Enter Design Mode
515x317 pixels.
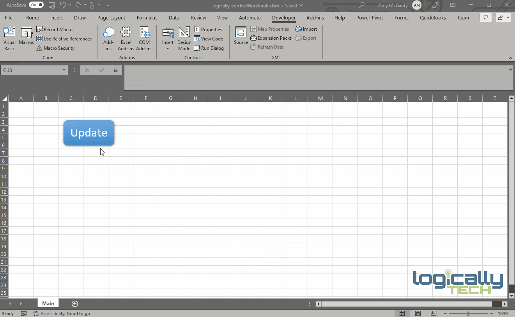184,39
